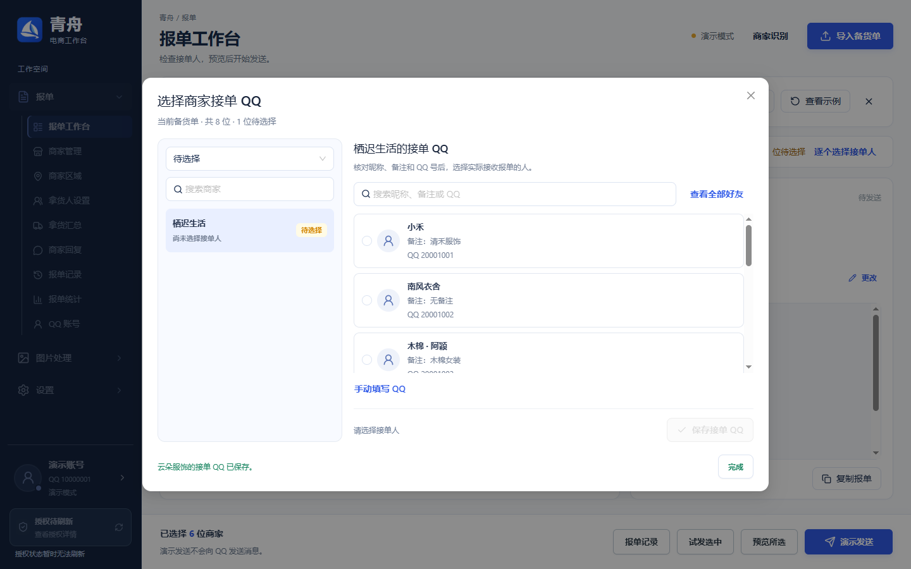The width and height of the screenshot is (911, 569).
Task: Select the 南风衣舍 radio button
Action: pyautogui.click(x=367, y=300)
